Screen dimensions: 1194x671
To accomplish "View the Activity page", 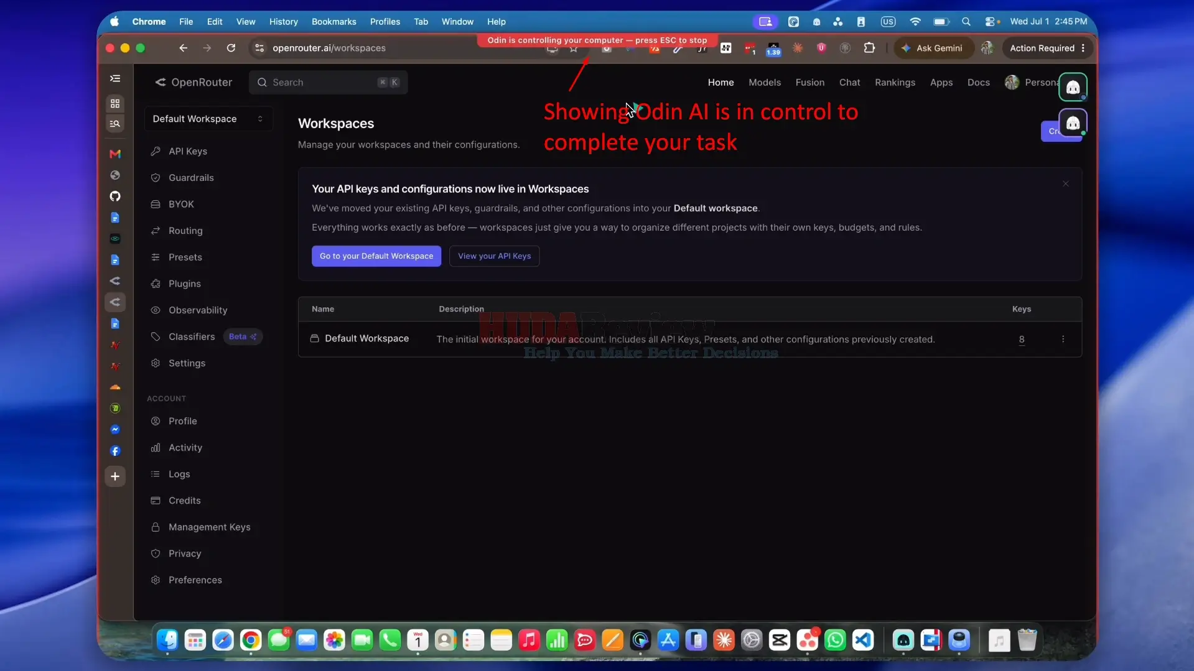I will (x=185, y=448).
